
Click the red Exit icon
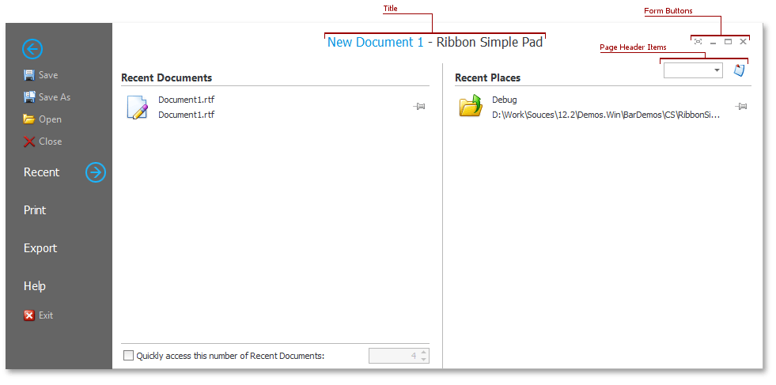29,315
